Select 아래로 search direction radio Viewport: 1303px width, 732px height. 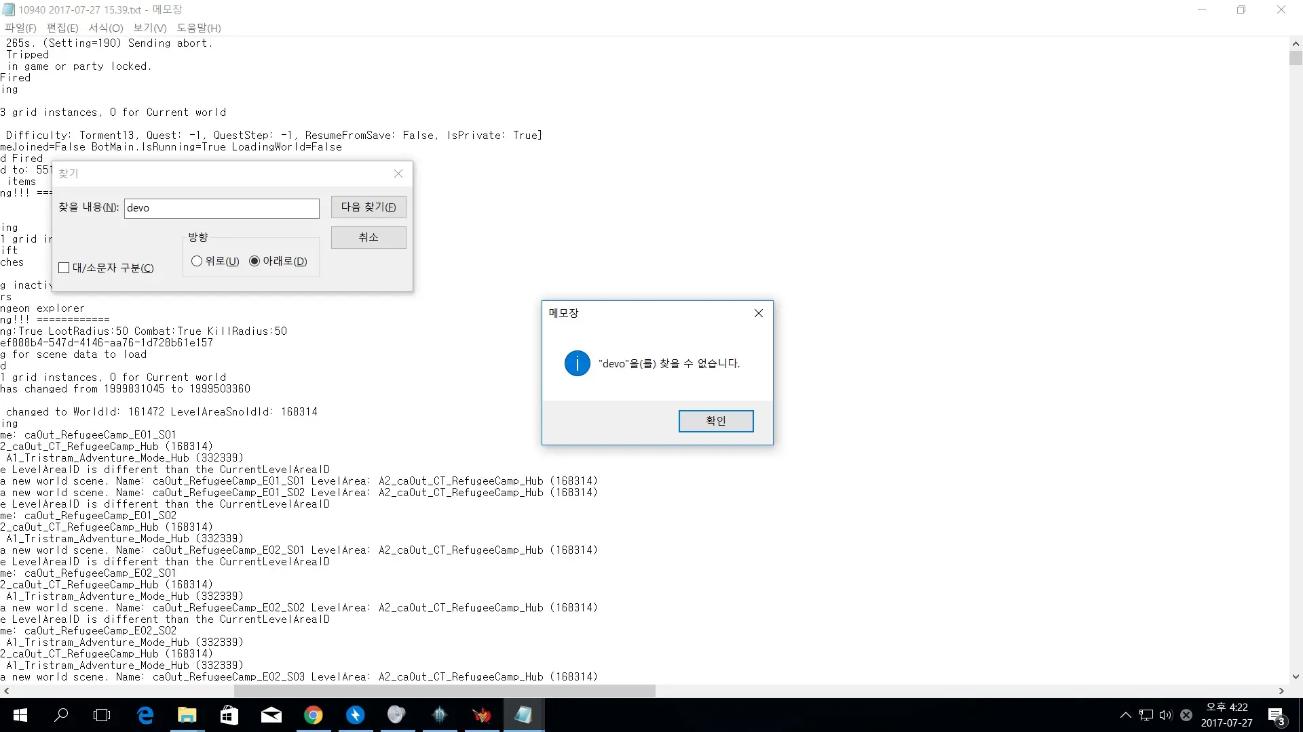(x=254, y=261)
